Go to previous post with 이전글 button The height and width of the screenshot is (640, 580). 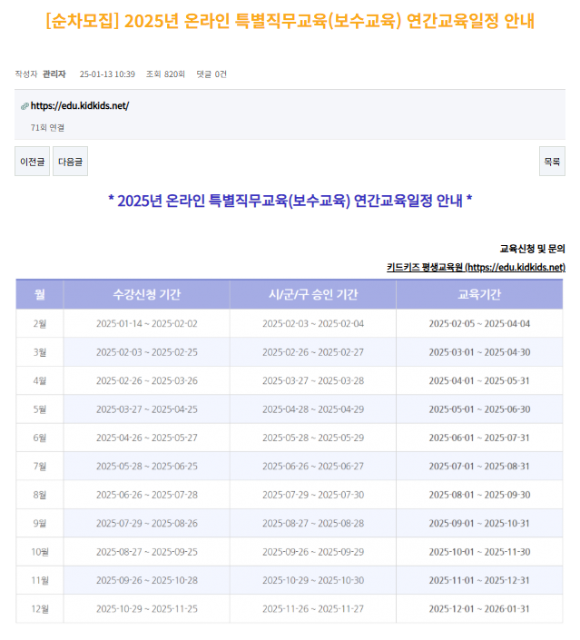click(x=33, y=162)
